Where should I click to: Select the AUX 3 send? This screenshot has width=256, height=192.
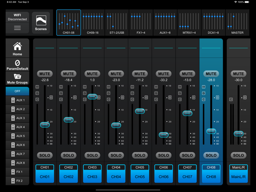click(18, 118)
